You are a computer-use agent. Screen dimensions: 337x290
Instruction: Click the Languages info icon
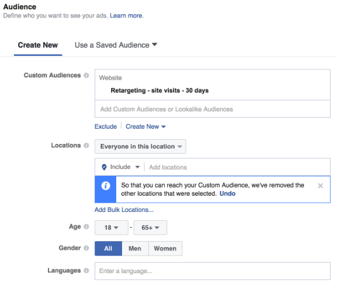click(86, 271)
